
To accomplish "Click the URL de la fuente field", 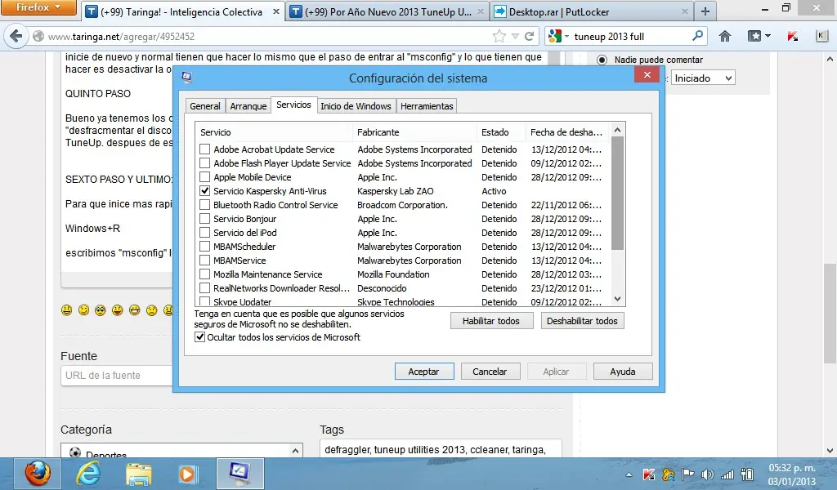I will (x=118, y=376).
